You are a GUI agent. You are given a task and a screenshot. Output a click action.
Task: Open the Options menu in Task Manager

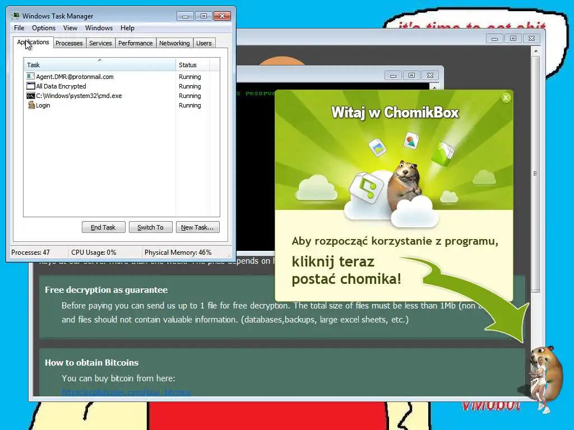pos(44,28)
